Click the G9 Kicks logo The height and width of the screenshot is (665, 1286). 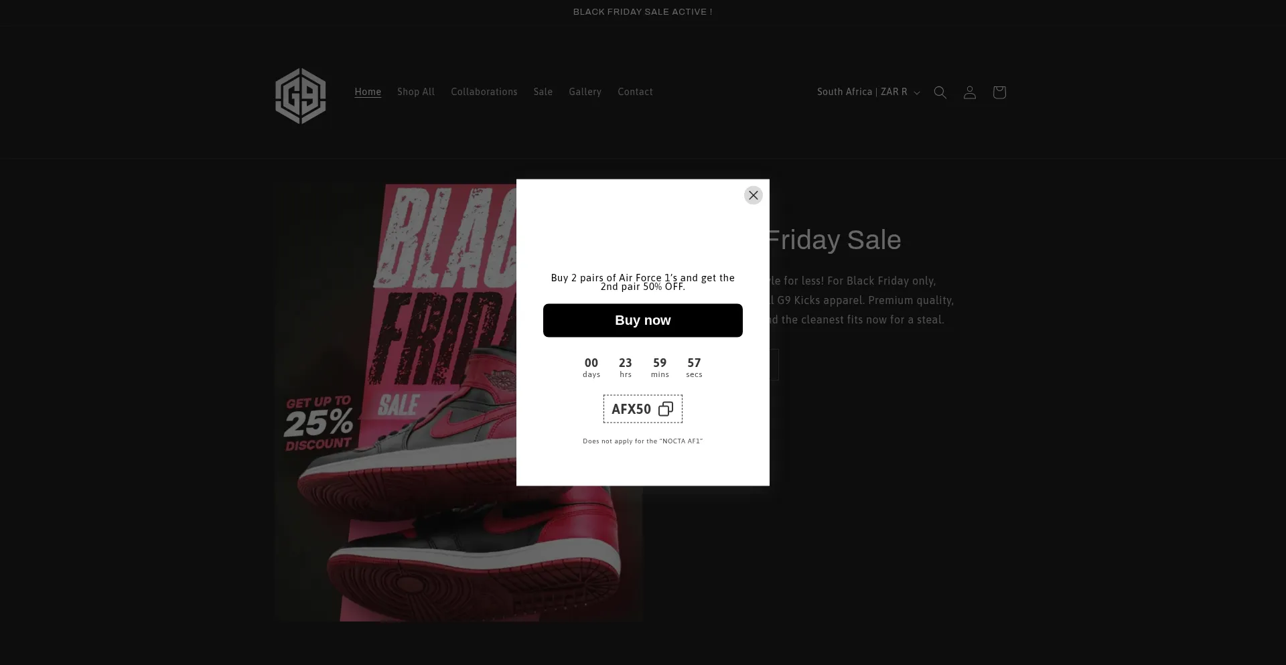(300, 96)
